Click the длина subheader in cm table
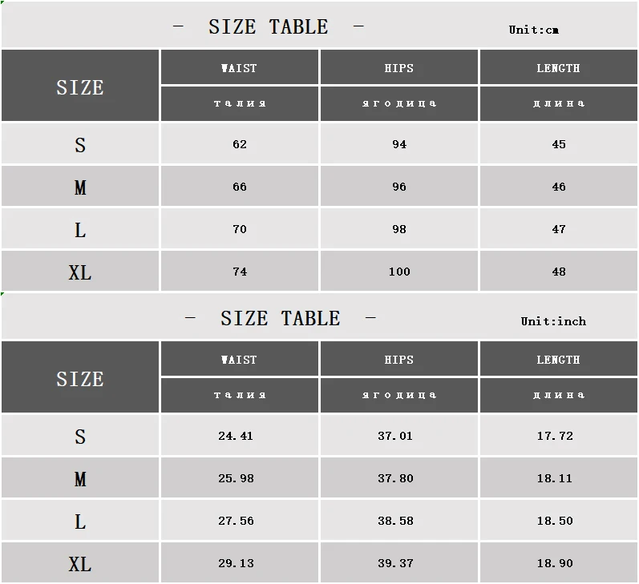This screenshot has width=639, height=584. 559,103
